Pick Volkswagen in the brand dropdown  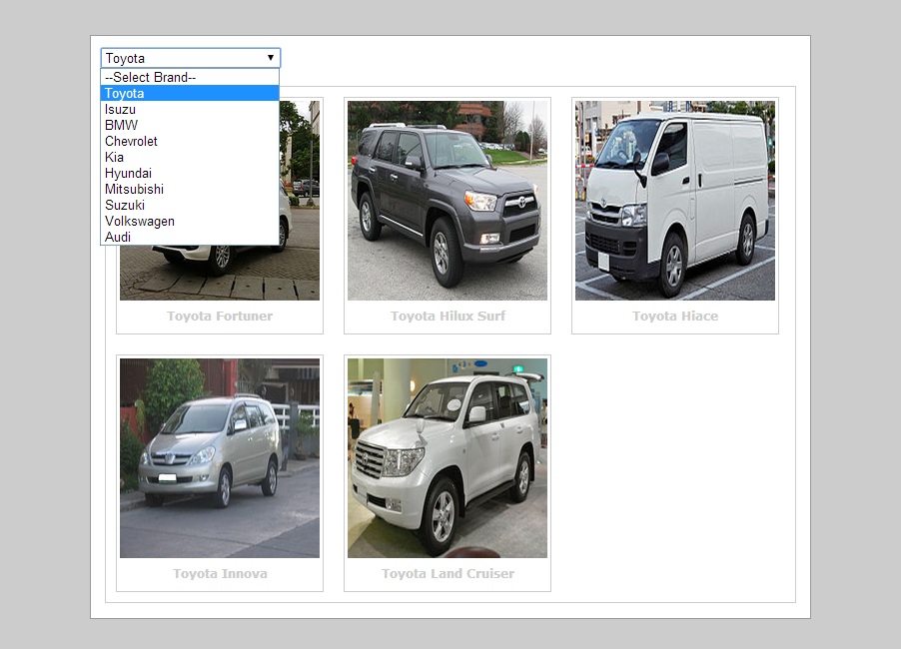(x=190, y=221)
